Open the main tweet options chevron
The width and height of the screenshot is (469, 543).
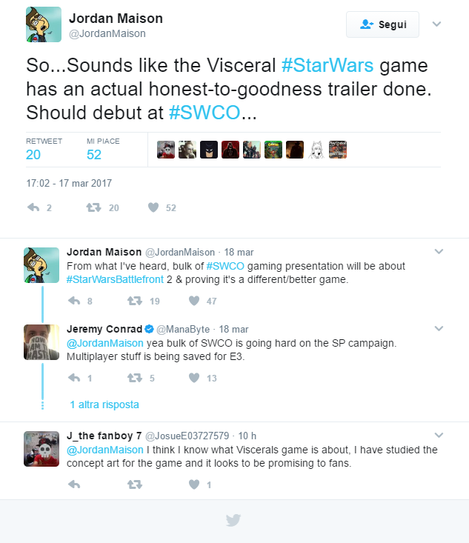tap(436, 24)
